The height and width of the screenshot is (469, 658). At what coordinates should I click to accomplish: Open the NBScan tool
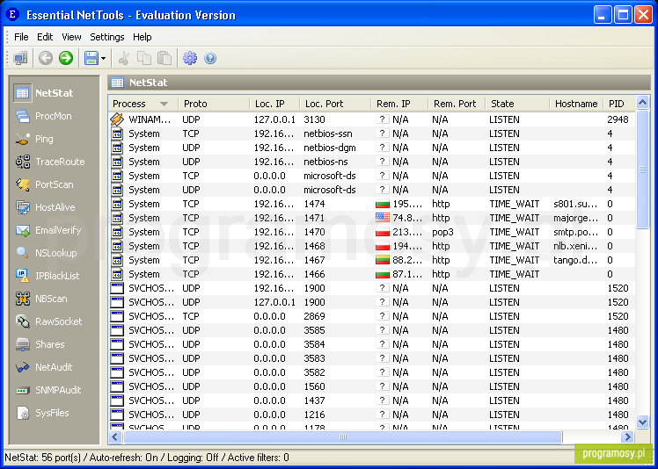41,299
